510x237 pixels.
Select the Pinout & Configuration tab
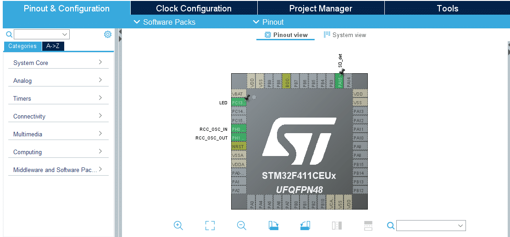pyautogui.click(x=67, y=8)
